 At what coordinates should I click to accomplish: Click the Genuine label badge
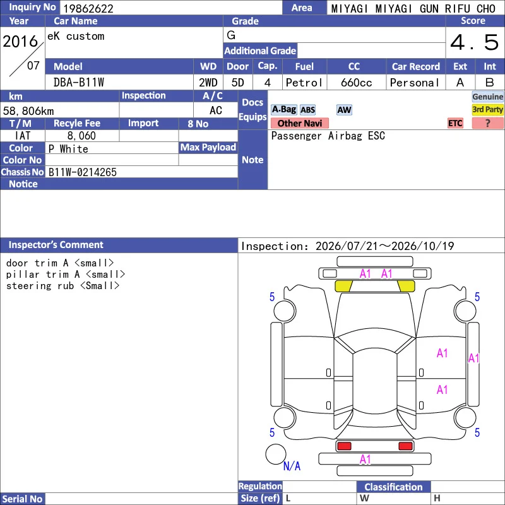click(x=487, y=97)
